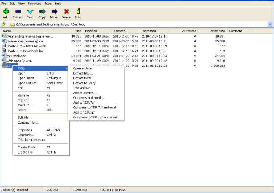This screenshot has width=274, height=193.
Task: Choose Open archive in submenu
Action: click(x=96, y=68)
